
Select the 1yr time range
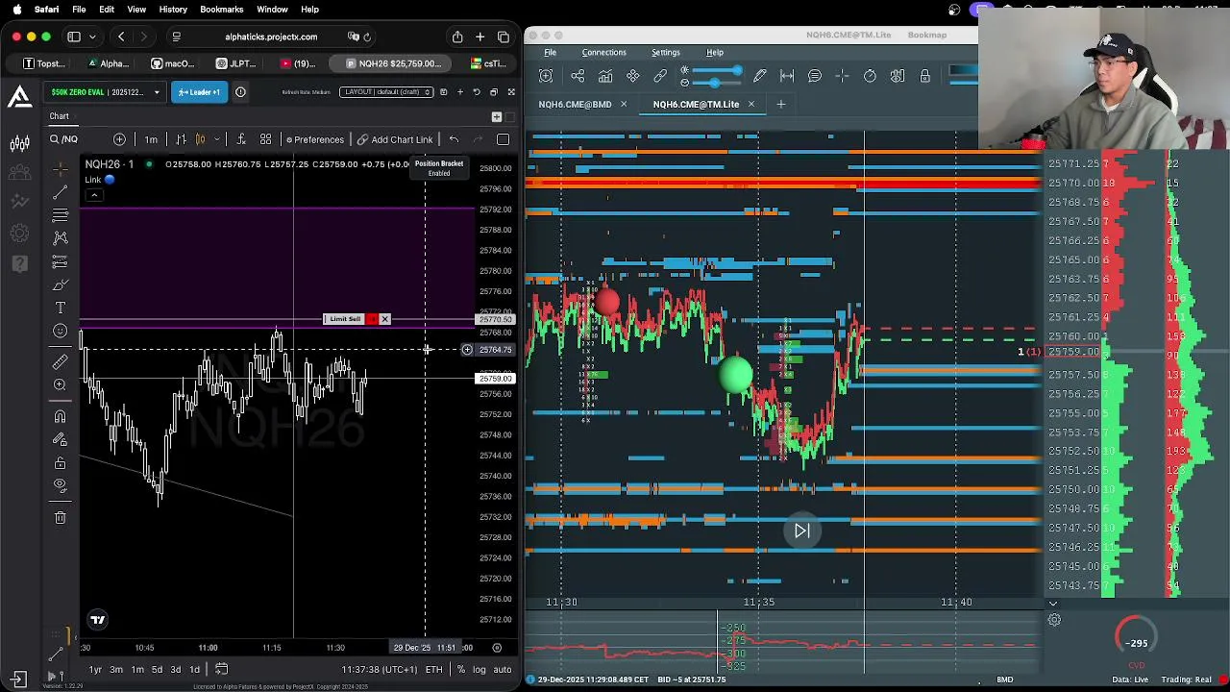coord(95,669)
